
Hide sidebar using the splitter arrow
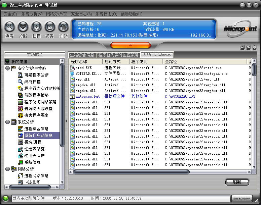(66, 121)
